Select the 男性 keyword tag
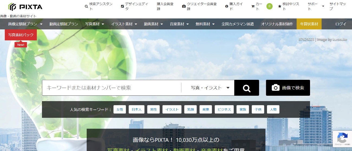Image resolution: width=352 pixels, height=151 pixels. 154,109
